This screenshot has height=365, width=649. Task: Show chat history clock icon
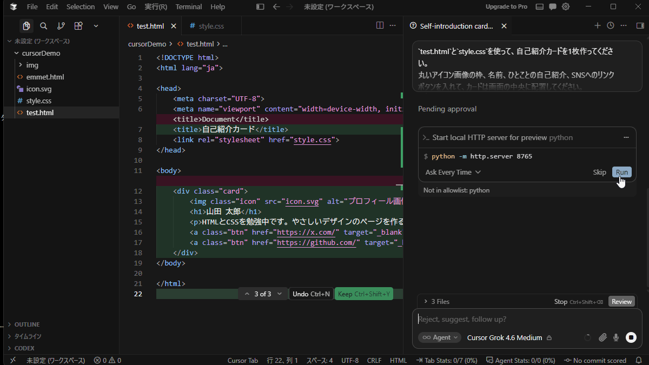pos(611,25)
